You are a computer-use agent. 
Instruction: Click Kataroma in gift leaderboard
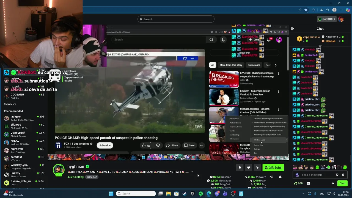pos(331,37)
